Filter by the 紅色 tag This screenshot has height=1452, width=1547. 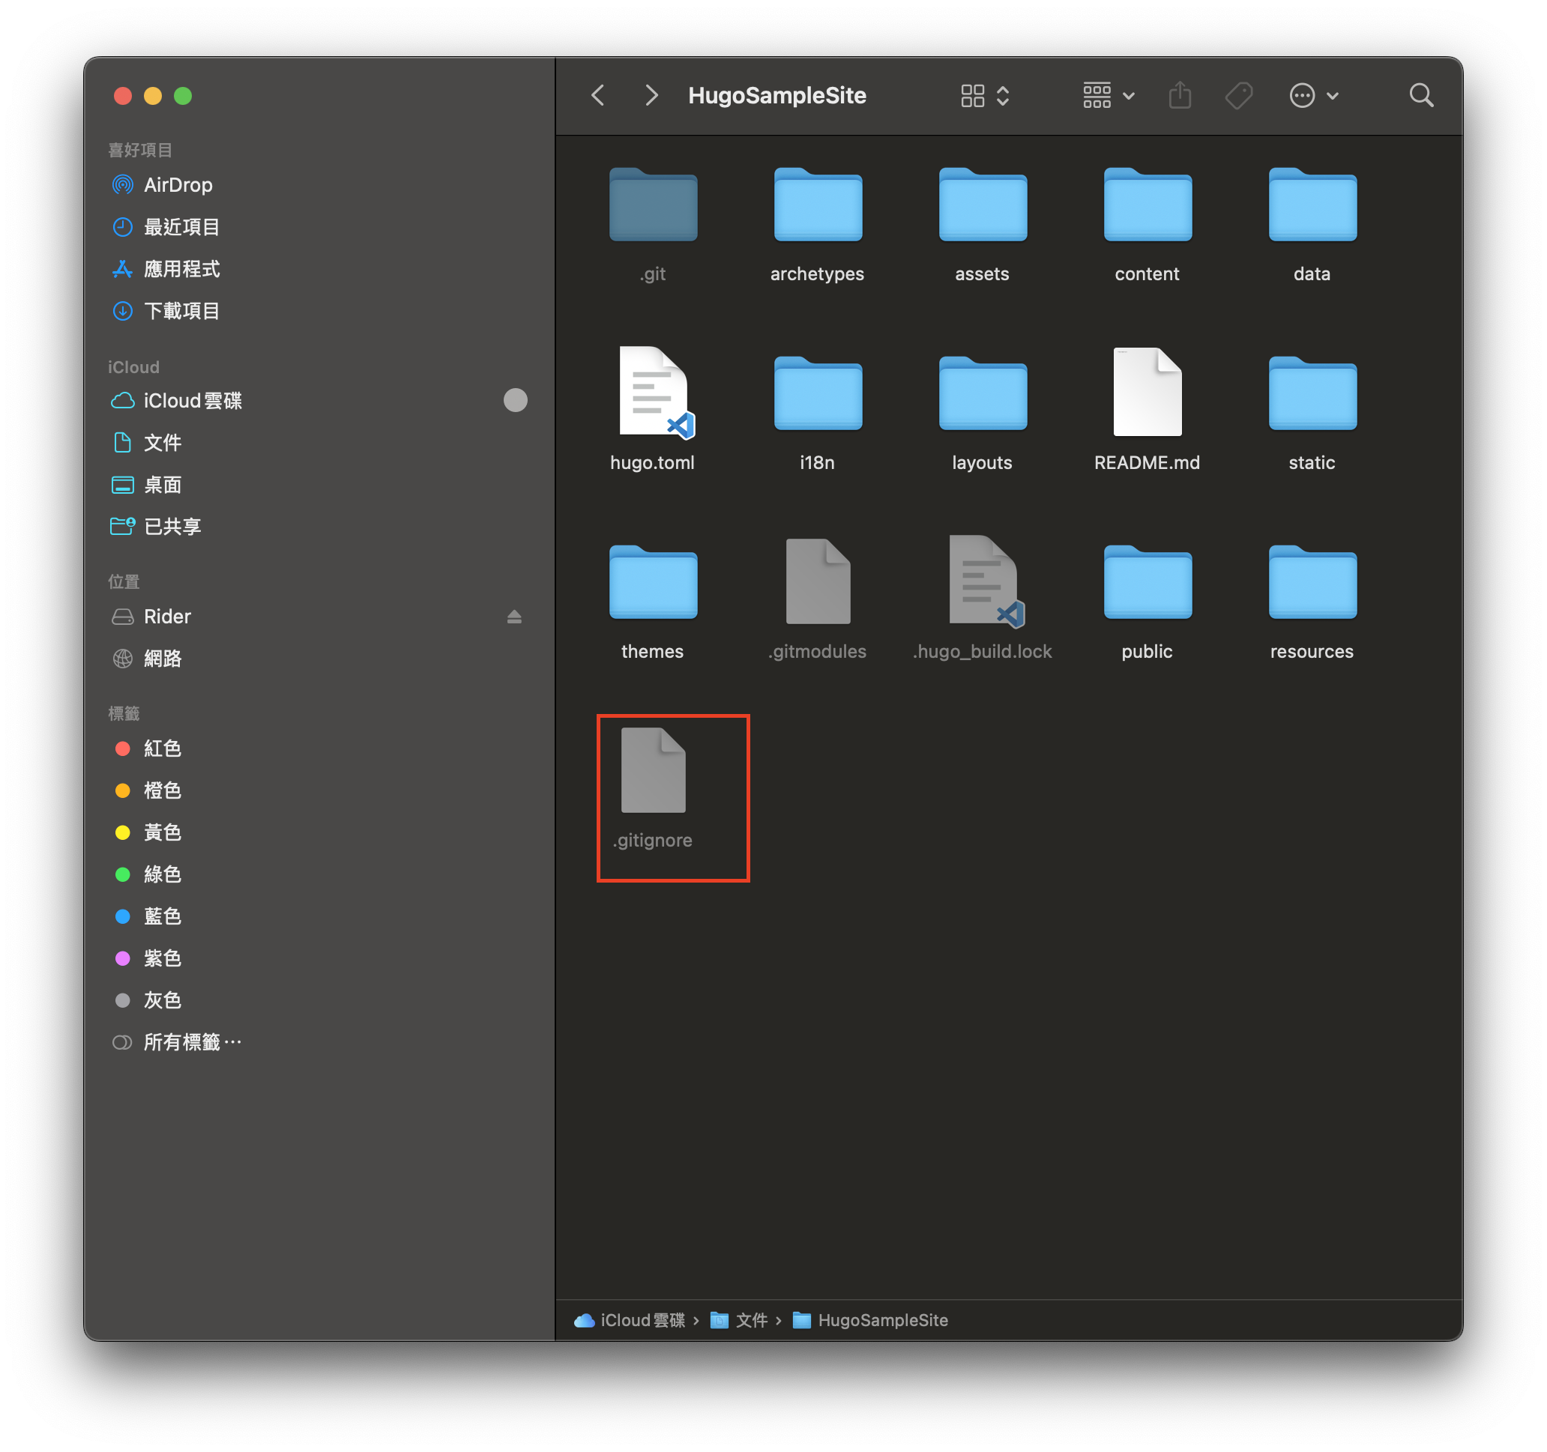coord(319,748)
